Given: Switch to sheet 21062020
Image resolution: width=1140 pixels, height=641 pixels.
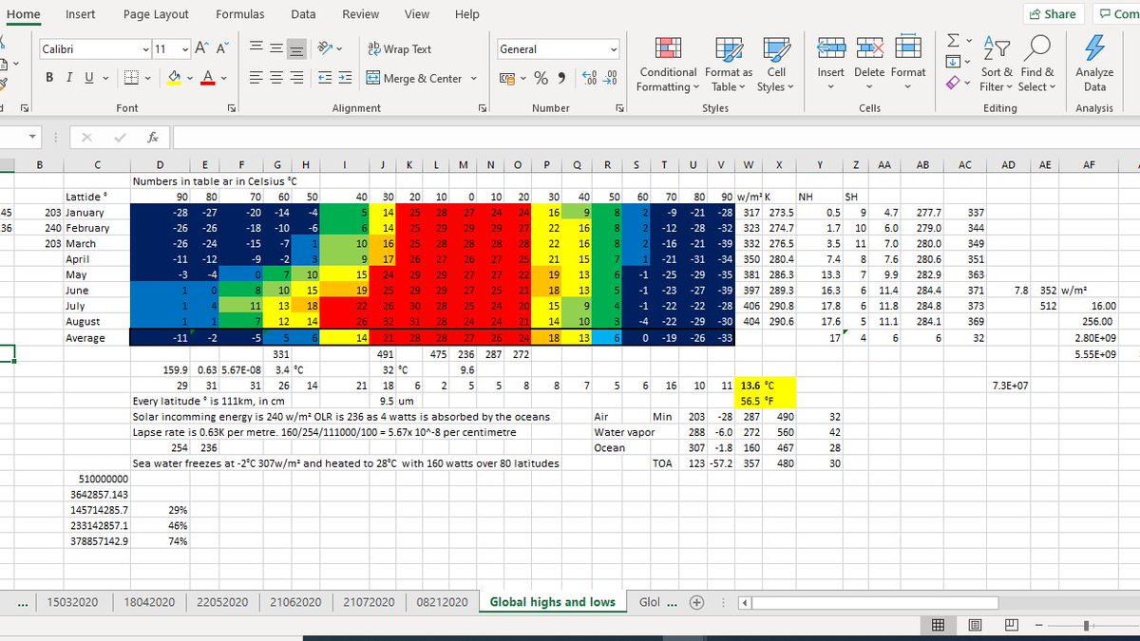Looking at the screenshot, I should pos(294,602).
